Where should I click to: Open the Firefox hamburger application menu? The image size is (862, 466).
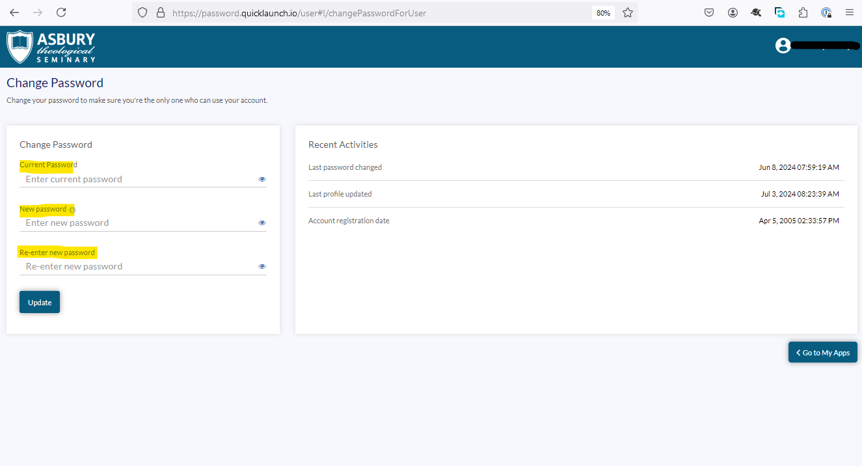tap(849, 12)
